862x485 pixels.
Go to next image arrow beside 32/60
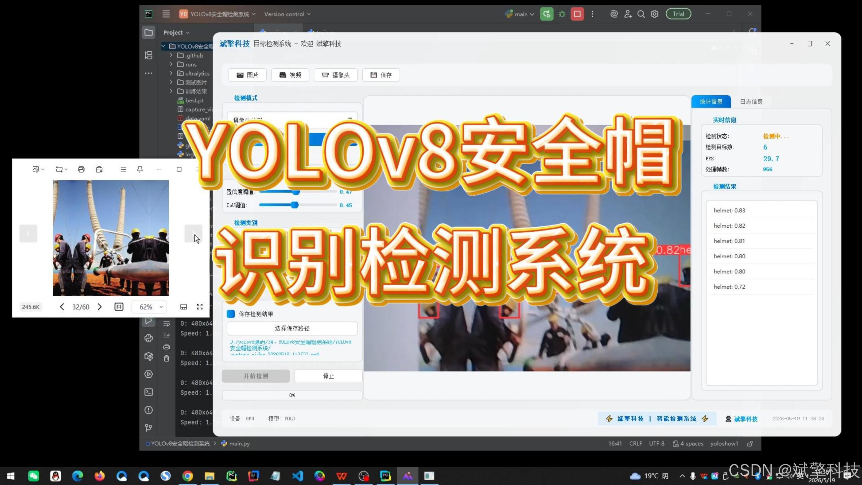point(99,307)
